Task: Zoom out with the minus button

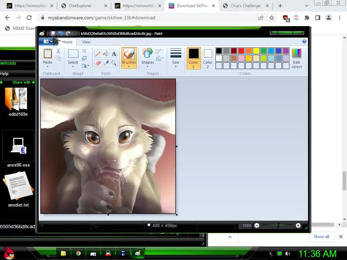Action: pos(257,225)
